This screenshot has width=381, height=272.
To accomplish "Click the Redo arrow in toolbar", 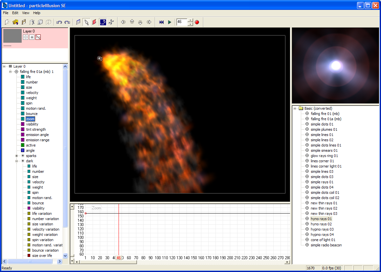I will coord(67,22).
